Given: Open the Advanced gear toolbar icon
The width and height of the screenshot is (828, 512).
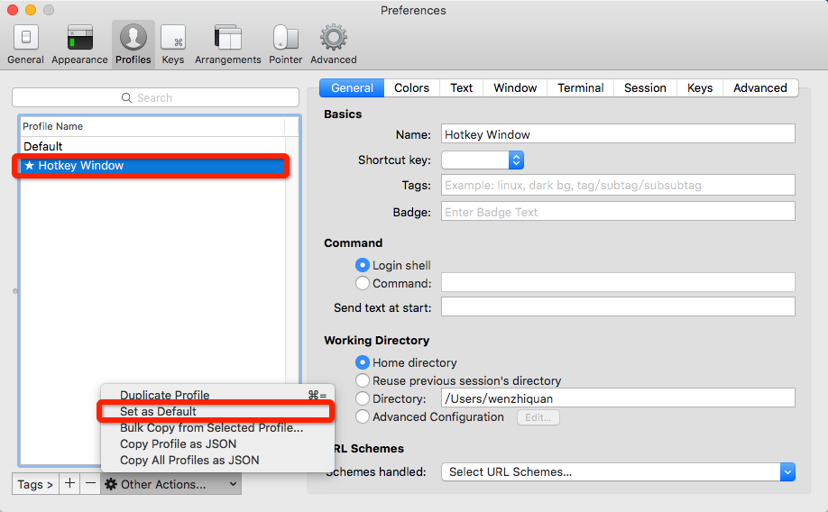Looking at the screenshot, I should click(333, 44).
